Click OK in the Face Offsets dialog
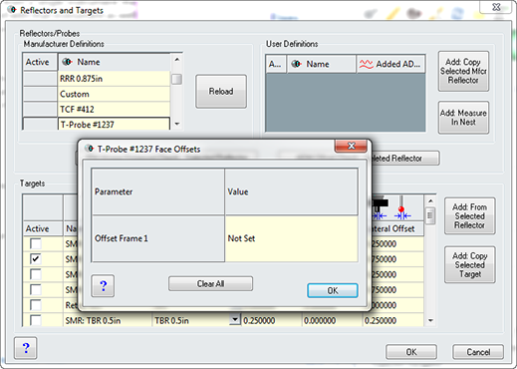Image resolution: width=517 pixels, height=369 pixels. [333, 290]
